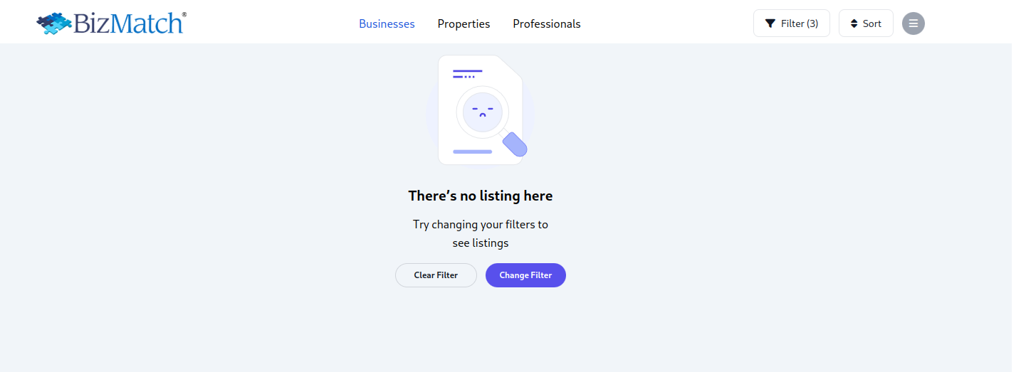Switch to the Businesses tab

pyautogui.click(x=387, y=23)
